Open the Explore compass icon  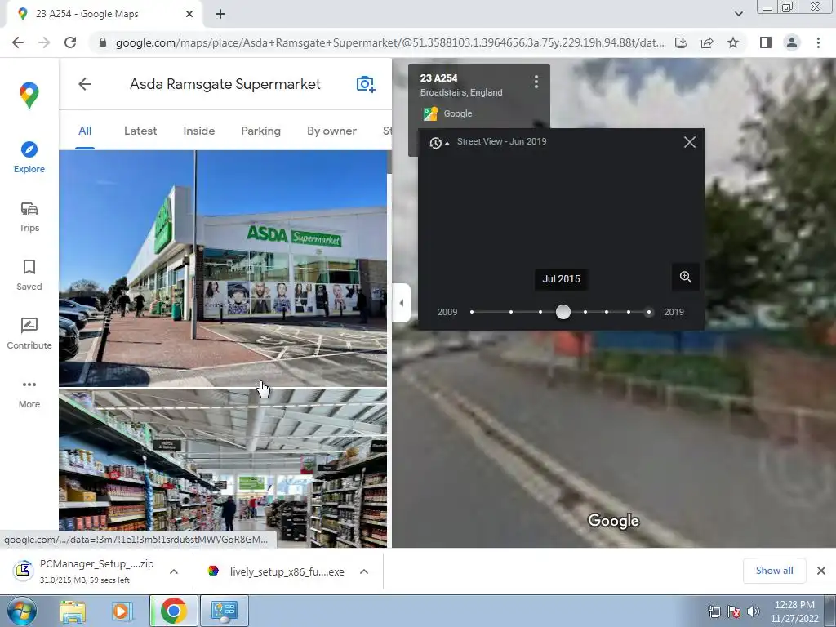point(29,149)
